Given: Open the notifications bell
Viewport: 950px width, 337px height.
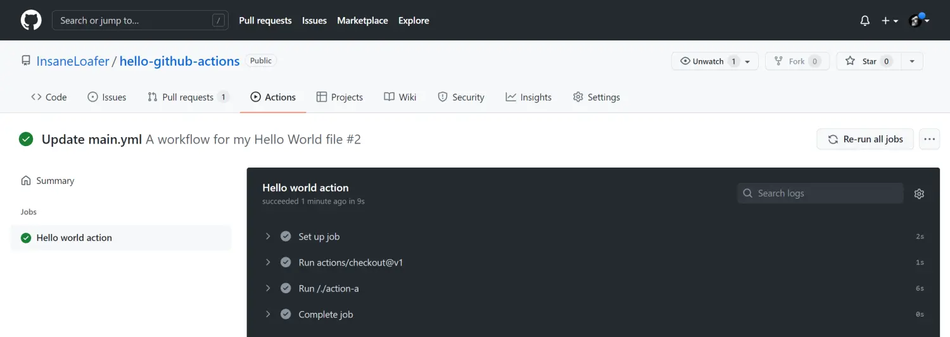Looking at the screenshot, I should [x=864, y=21].
